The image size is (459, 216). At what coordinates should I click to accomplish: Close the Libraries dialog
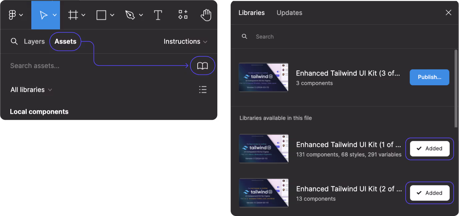448,13
